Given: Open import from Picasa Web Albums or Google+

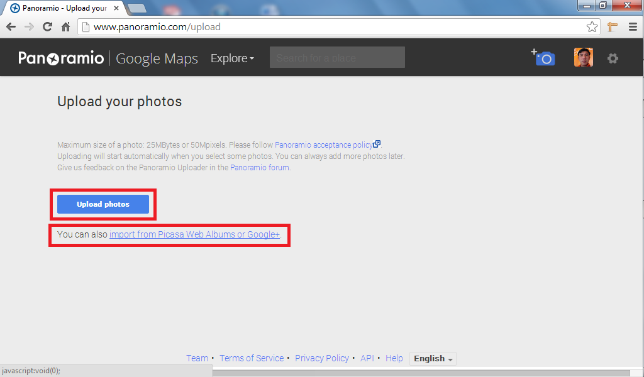Looking at the screenshot, I should coord(195,234).
